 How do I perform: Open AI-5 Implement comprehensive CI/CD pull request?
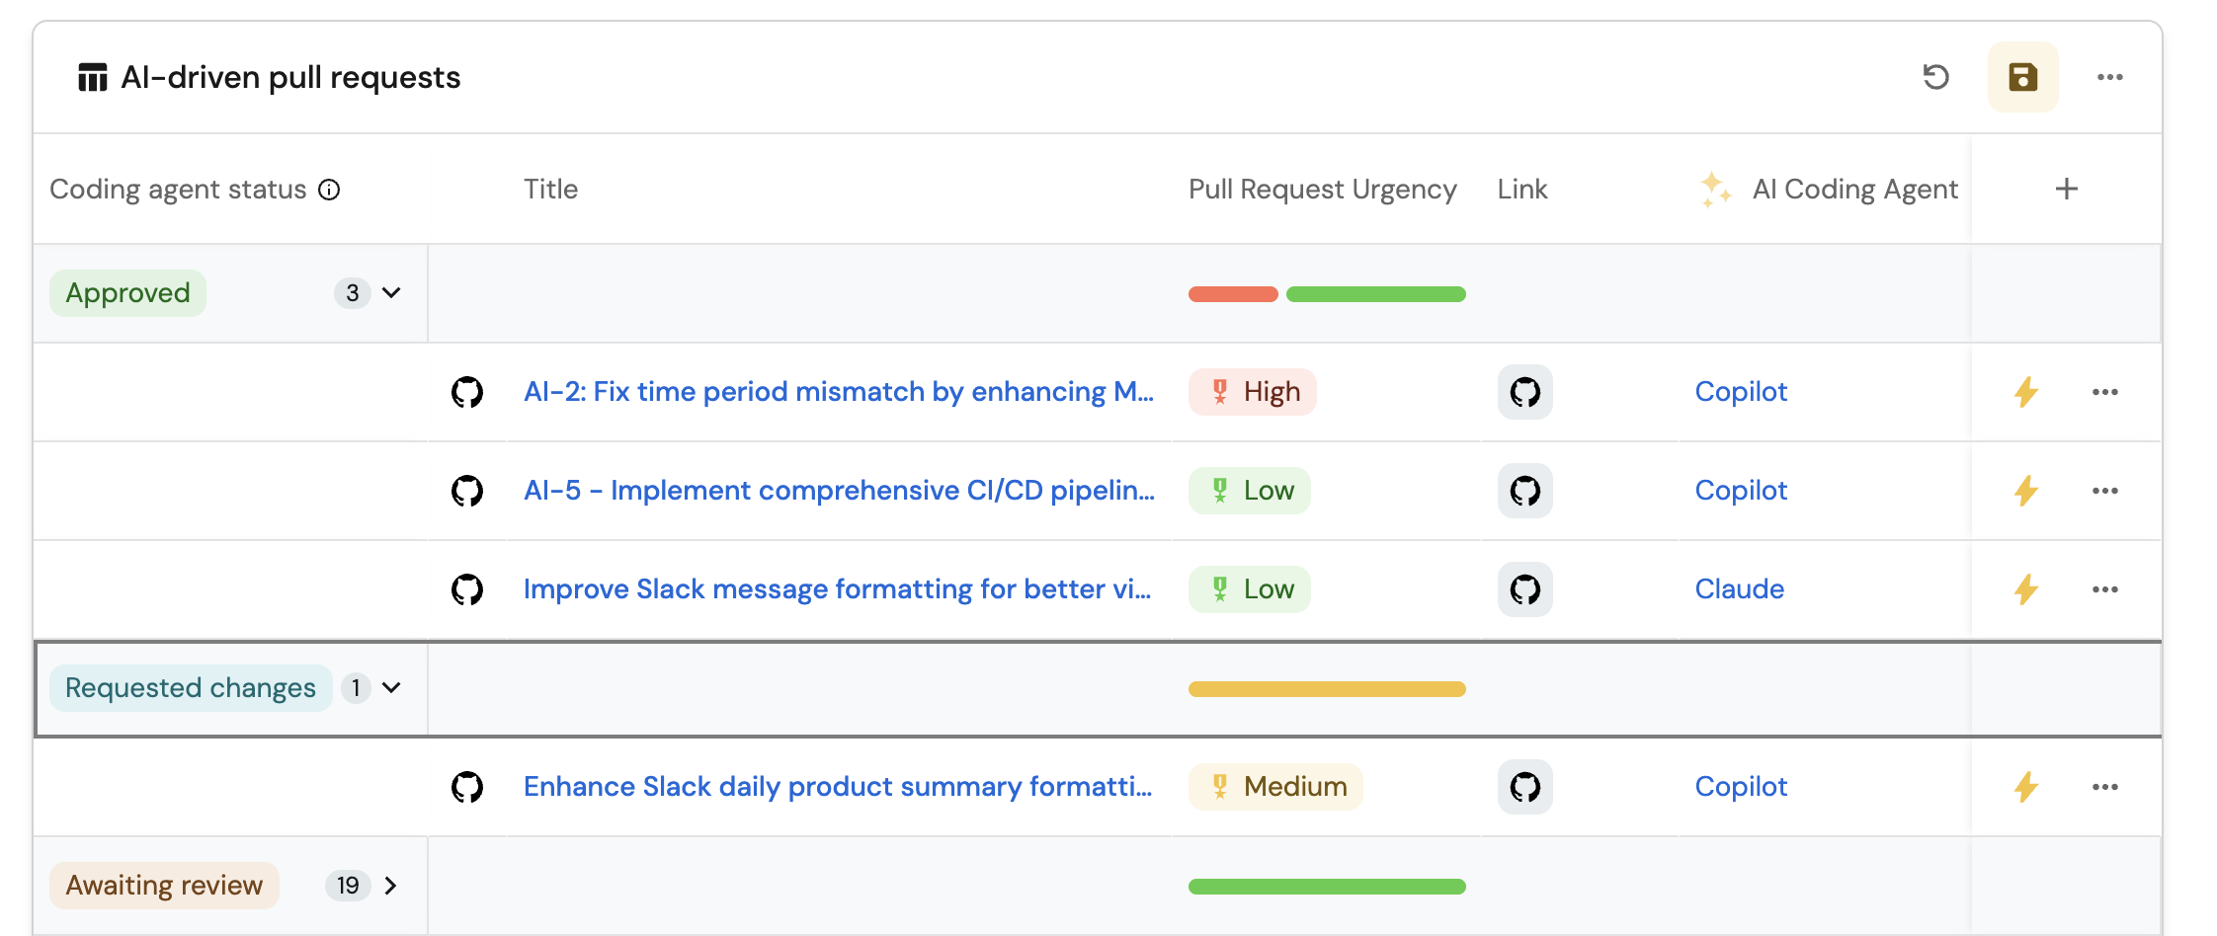click(838, 491)
